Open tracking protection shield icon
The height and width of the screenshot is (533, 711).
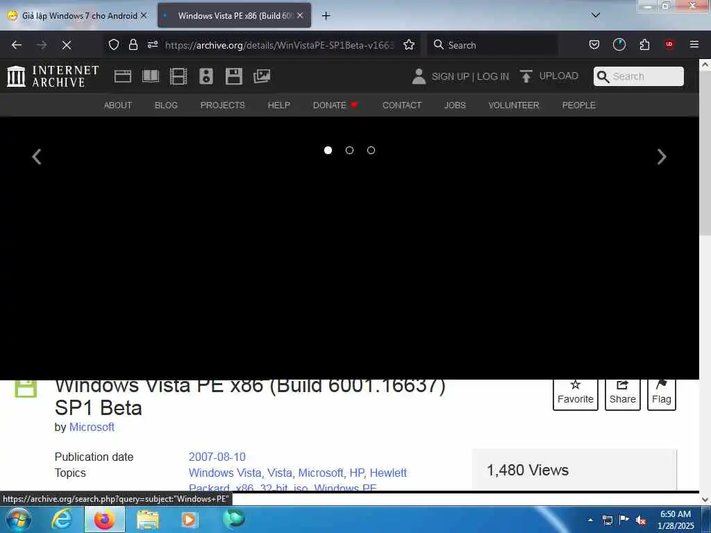[x=114, y=44]
